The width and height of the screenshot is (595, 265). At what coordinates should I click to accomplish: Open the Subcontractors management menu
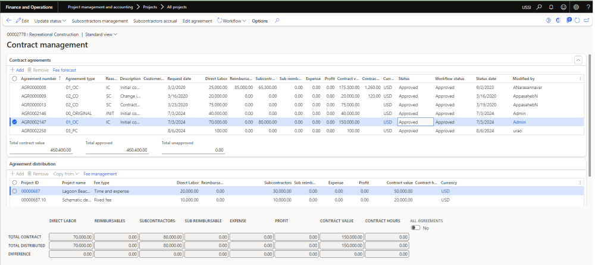[x=99, y=21]
